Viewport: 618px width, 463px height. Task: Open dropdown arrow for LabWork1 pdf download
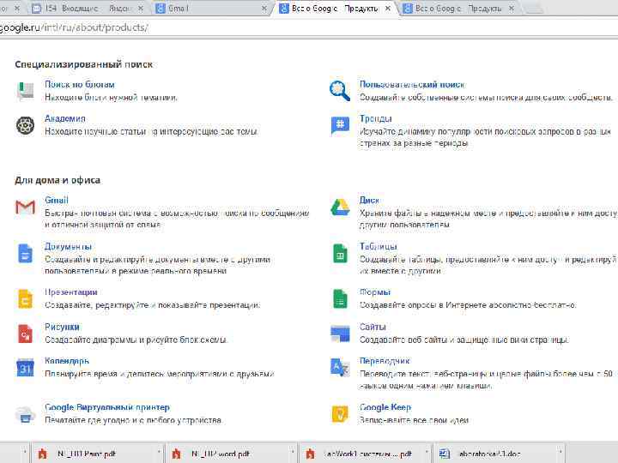click(427, 454)
